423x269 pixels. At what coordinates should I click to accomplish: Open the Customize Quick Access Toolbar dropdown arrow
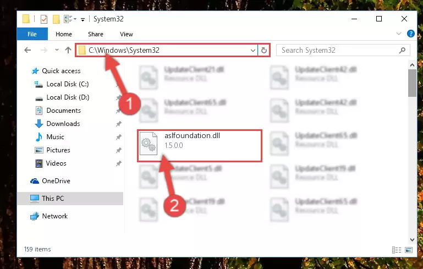83,19
